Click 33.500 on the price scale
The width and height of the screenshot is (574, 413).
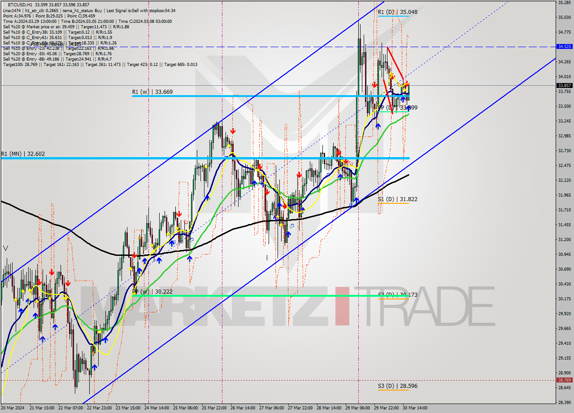pos(564,106)
